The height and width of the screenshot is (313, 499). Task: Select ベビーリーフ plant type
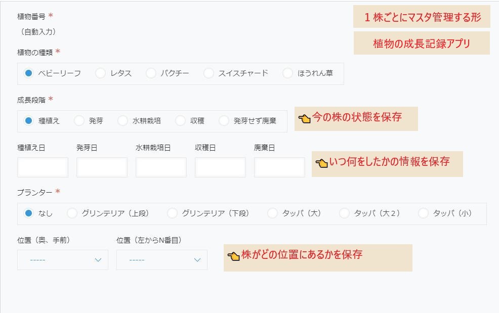pos(29,73)
